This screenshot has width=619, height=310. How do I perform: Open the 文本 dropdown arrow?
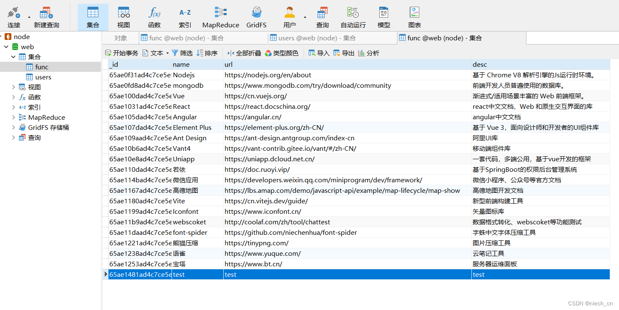167,53
